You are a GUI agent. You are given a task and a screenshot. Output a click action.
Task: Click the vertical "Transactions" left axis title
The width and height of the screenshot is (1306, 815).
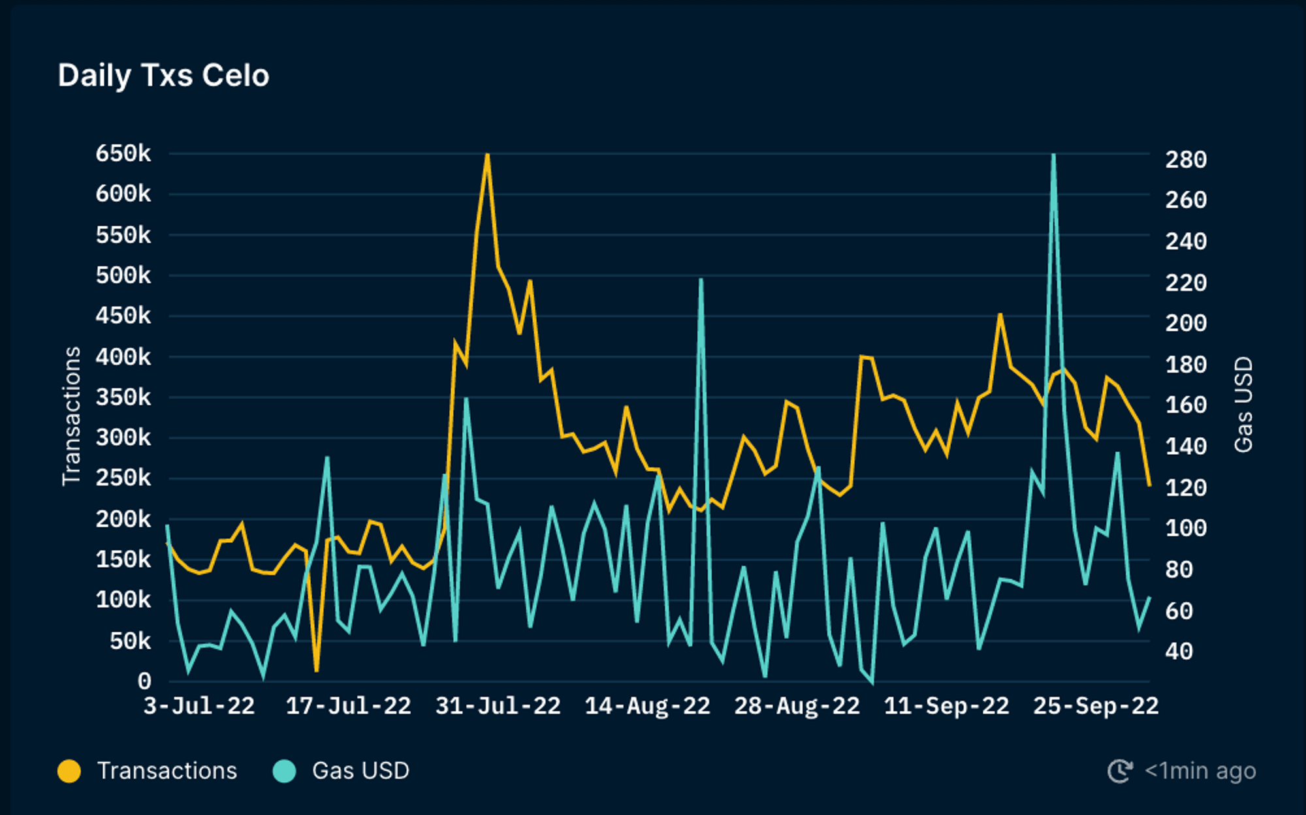(71, 416)
